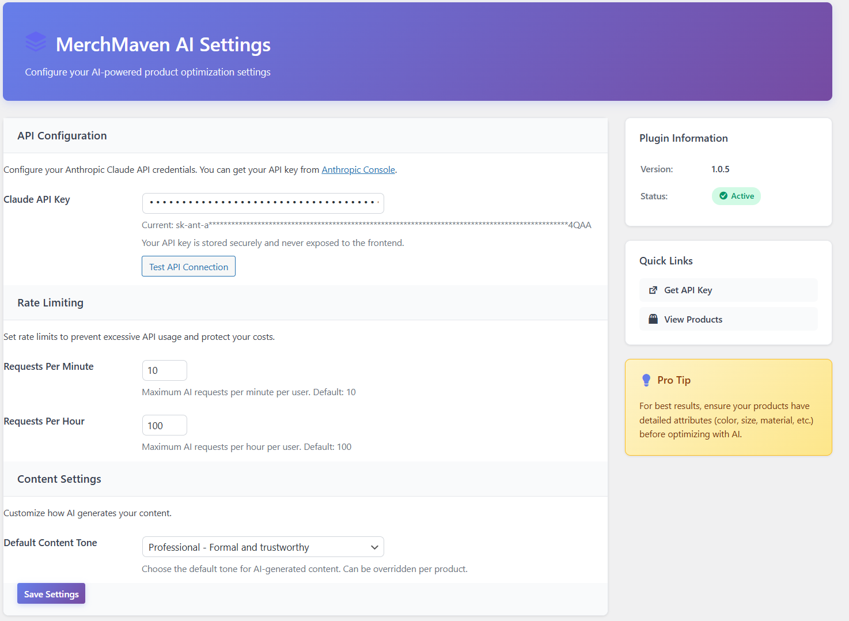
Task: Click the 'Maximum AI requests per minute' hint
Action: pos(249,392)
